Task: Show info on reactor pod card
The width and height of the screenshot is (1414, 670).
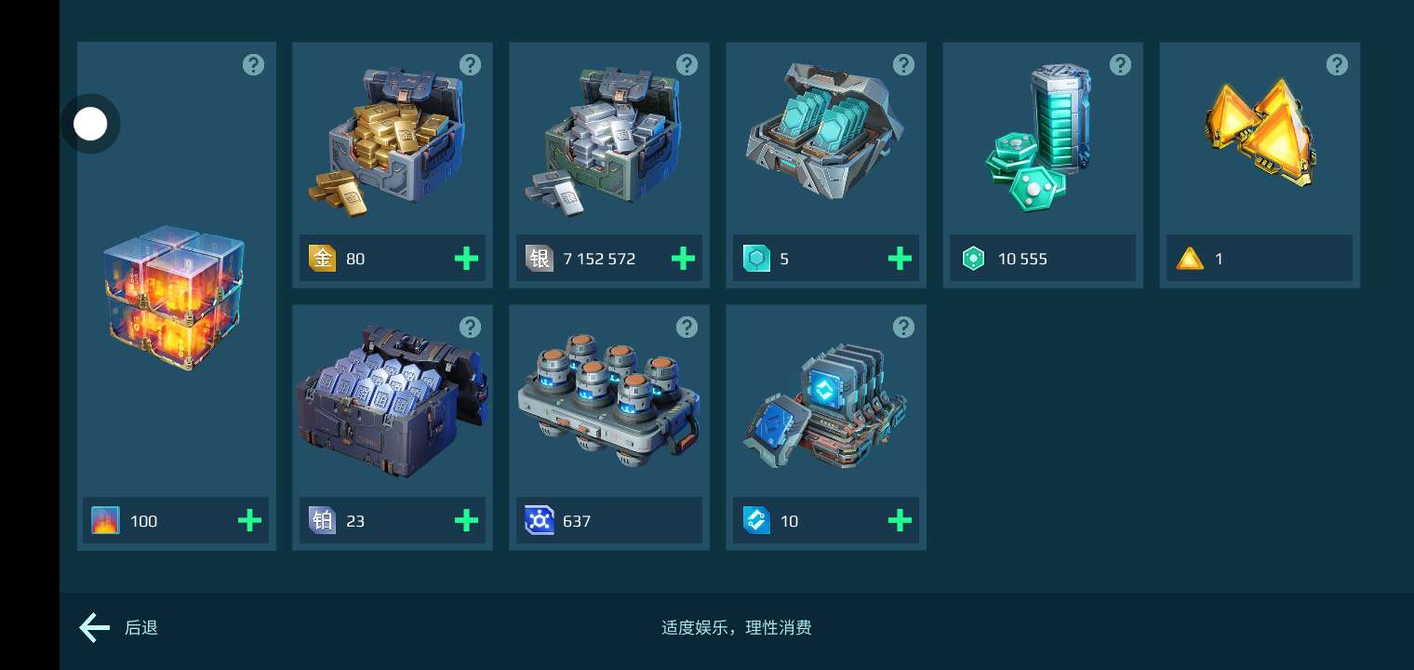Action: click(687, 327)
